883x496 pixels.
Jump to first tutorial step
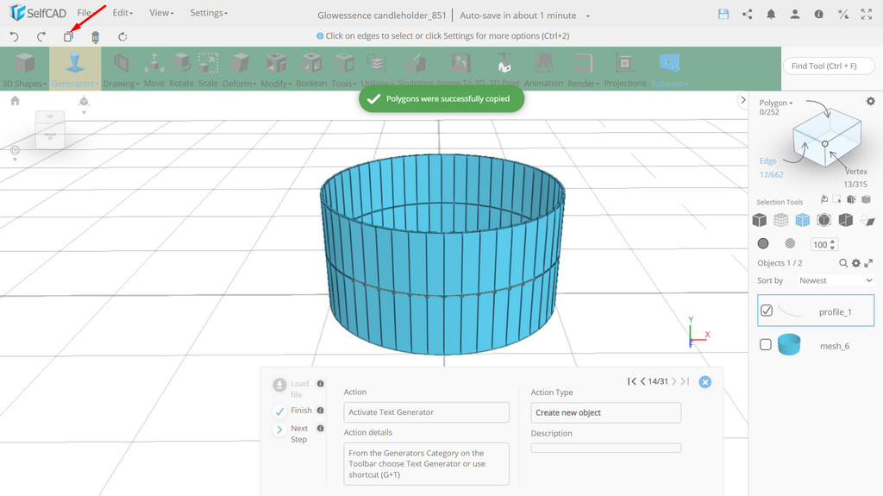[632, 381]
